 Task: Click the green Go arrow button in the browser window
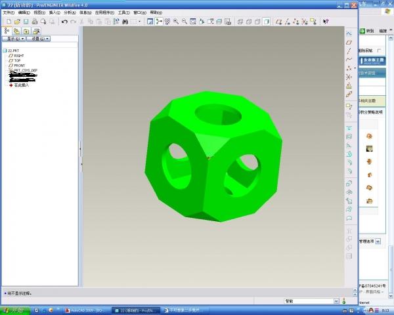362,31
